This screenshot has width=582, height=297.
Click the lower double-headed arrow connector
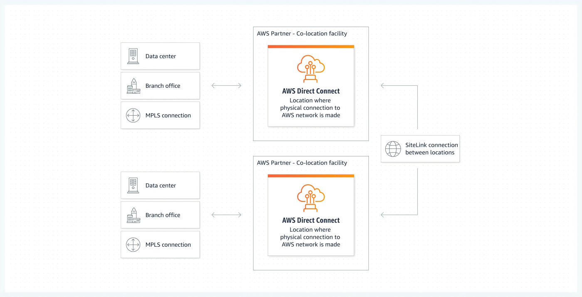click(227, 215)
